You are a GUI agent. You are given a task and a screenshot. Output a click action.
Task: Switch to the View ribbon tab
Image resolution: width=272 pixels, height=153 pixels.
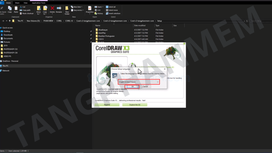[x=25, y=3]
